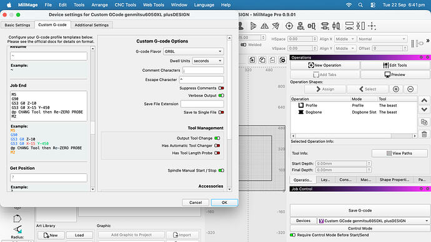Toggle Has Automatic Tool Changer switch
431x242 pixels.
[217, 145]
